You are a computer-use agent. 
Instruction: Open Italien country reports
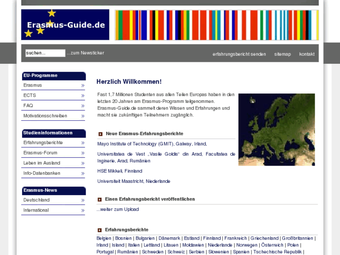(x=134, y=245)
